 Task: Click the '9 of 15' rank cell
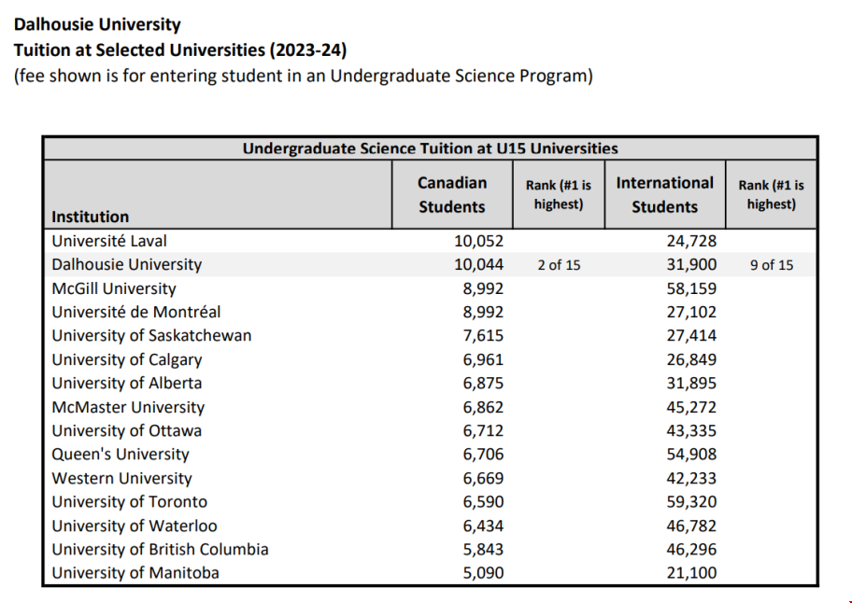click(x=771, y=265)
